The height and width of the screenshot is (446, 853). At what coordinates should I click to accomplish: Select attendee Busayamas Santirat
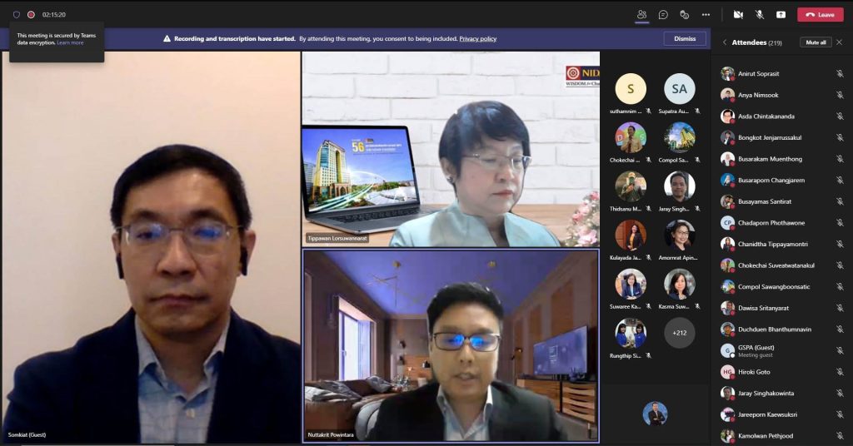point(782,201)
